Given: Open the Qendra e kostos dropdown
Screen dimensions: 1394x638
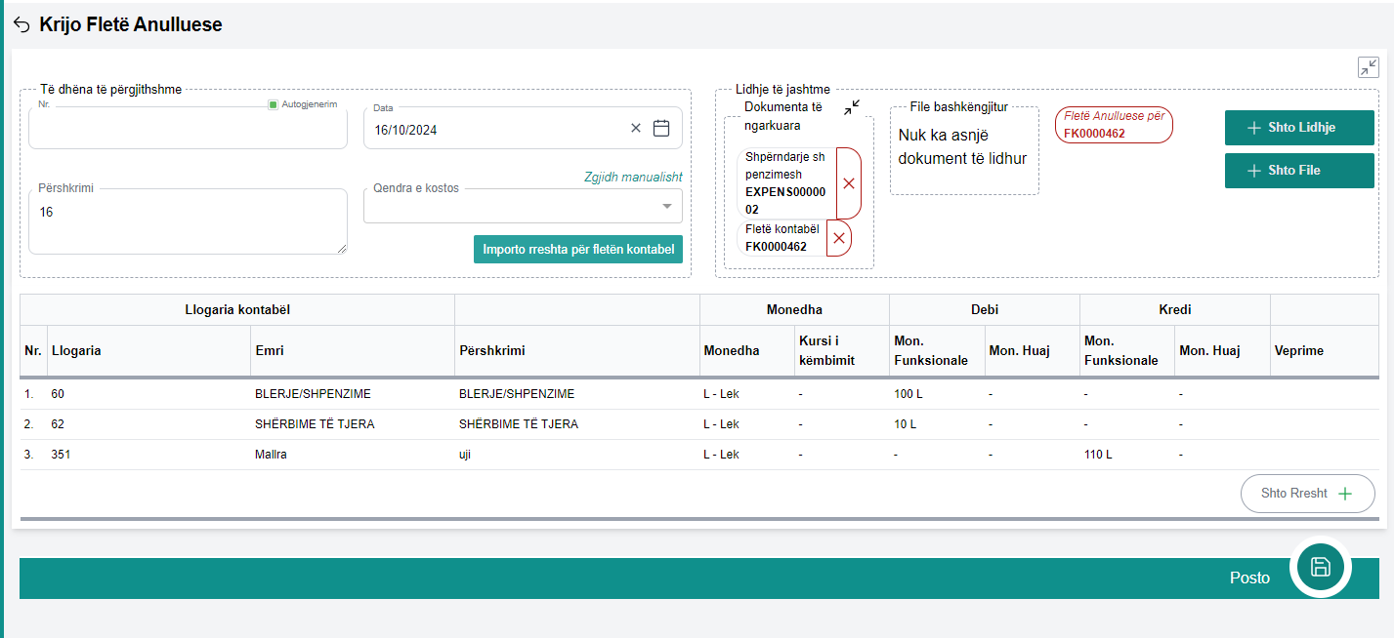Looking at the screenshot, I should (x=666, y=206).
